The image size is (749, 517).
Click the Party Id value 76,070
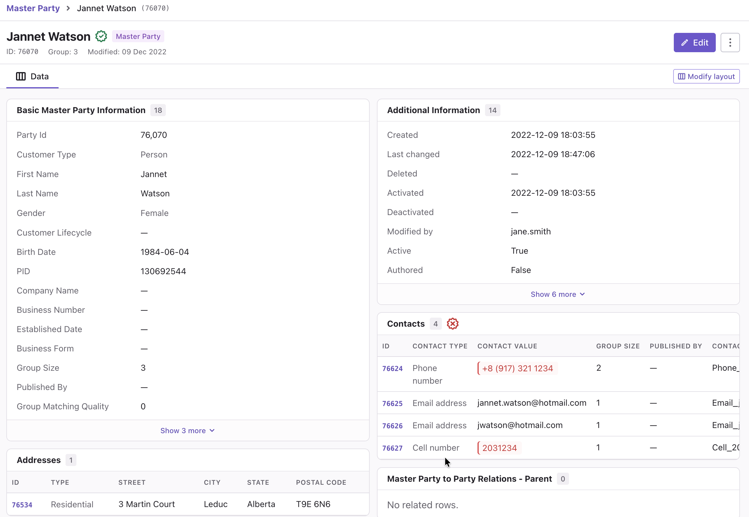pyautogui.click(x=153, y=135)
